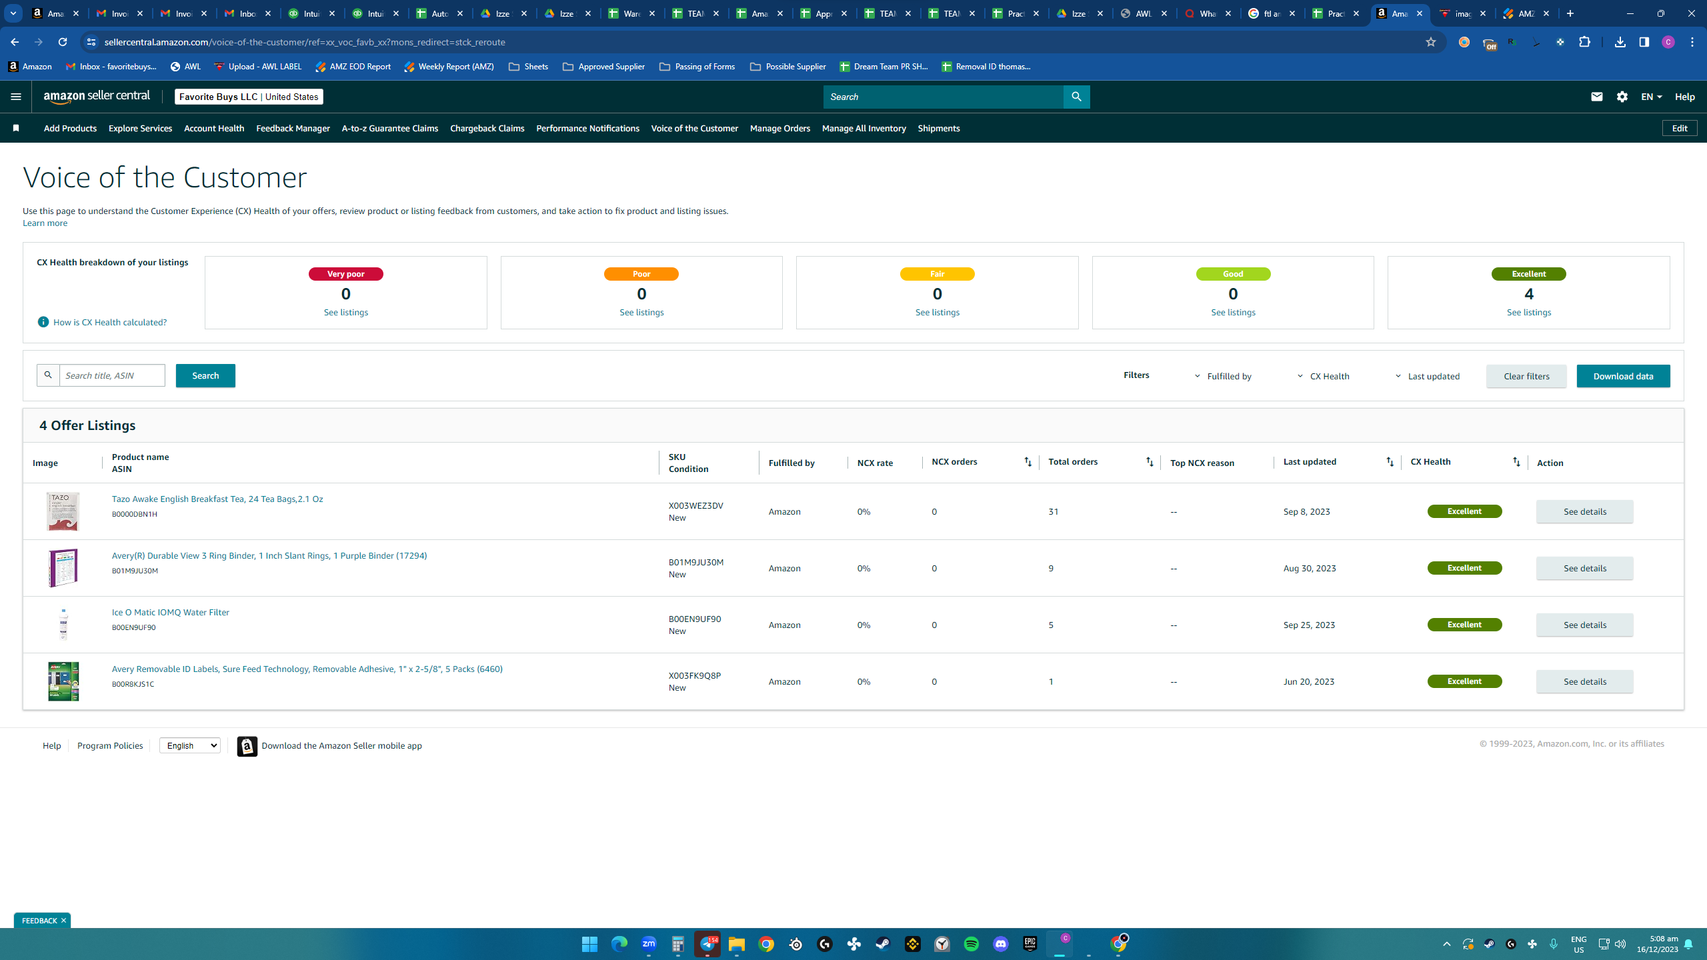
Task: Open the Help link in header
Action: (x=1684, y=97)
